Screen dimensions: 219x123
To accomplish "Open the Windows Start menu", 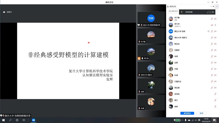I will [x=3, y=120].
